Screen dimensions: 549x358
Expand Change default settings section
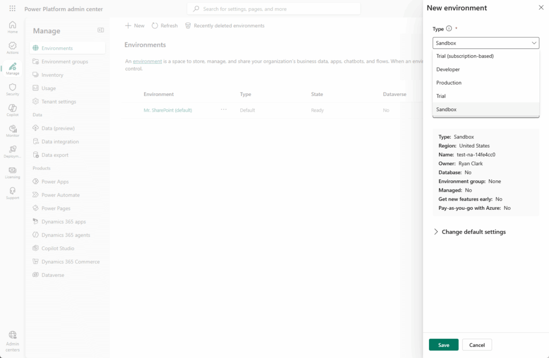[x=470, y=232]
